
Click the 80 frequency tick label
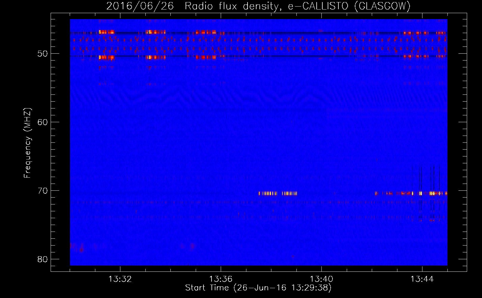(x=43, y=259)
